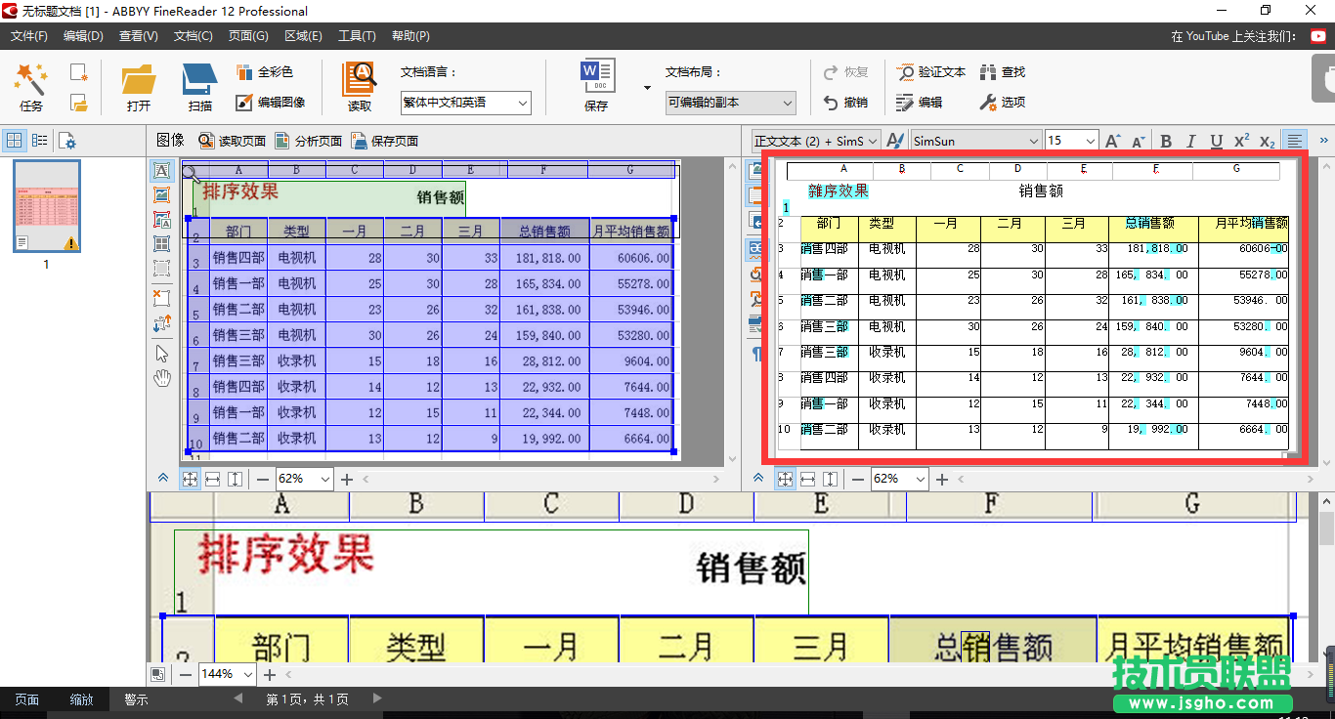The image size is (1335, 719).
Task: Open the 工具(T) menu
Action: (357, 36)
